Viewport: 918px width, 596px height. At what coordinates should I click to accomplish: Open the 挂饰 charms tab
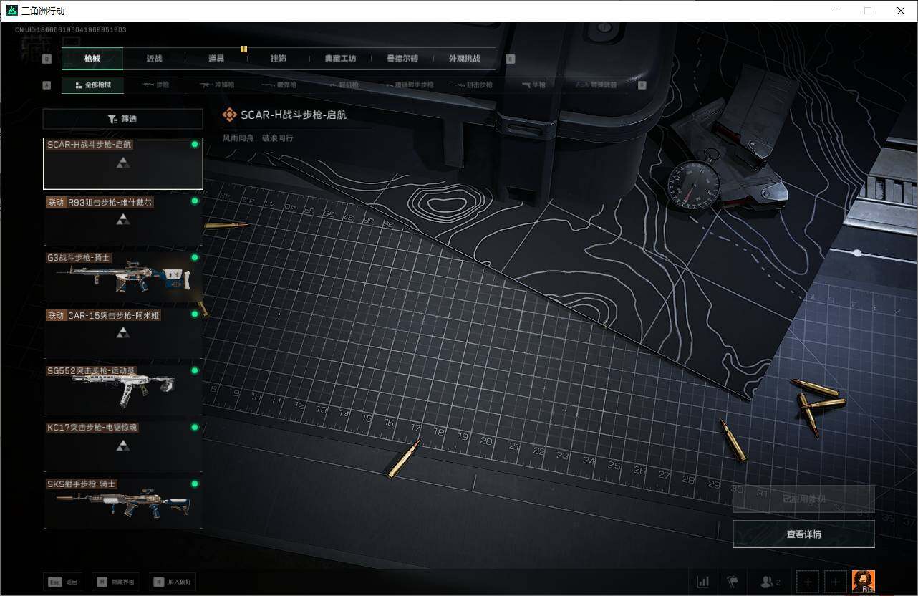point(279,59)
